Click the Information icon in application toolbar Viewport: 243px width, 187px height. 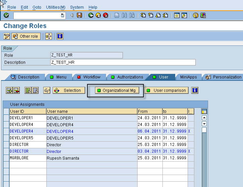pos(60,36)
